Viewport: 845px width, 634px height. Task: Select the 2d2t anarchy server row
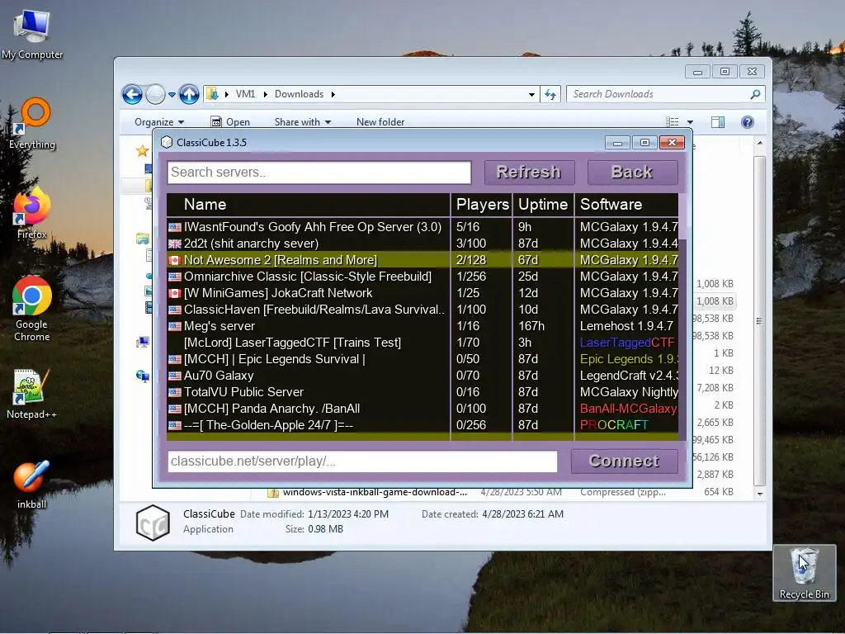click(422, 244)
